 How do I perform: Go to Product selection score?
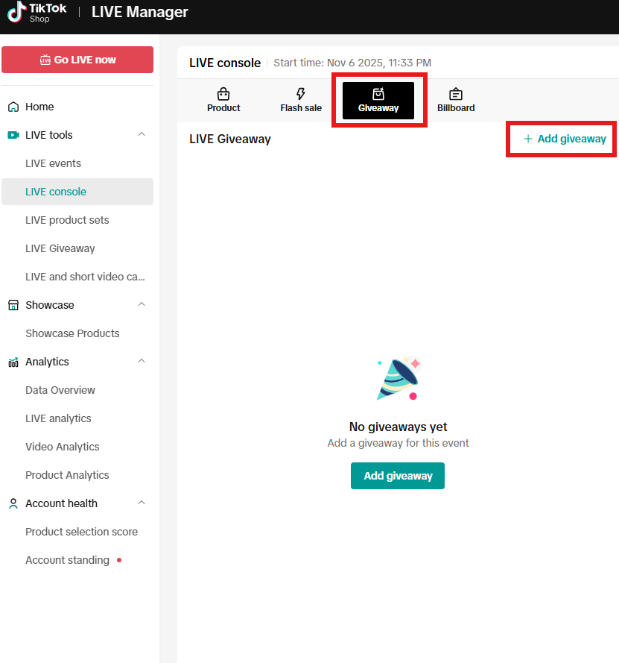click(81, 532)
